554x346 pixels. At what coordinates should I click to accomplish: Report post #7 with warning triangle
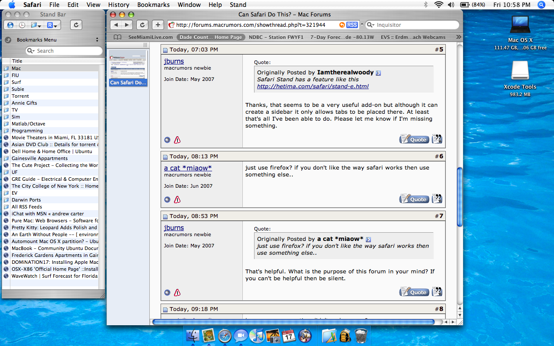177,292
